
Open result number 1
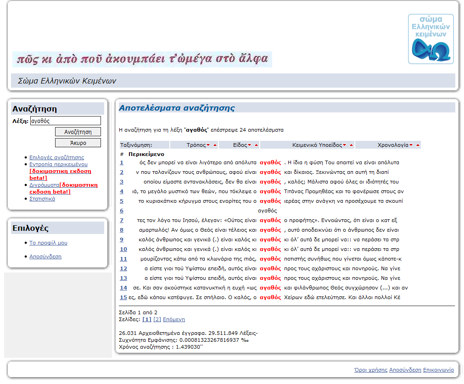(122, 162)
